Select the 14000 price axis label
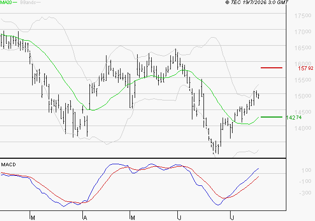This screenshot has height=221, width=315. 303,128
